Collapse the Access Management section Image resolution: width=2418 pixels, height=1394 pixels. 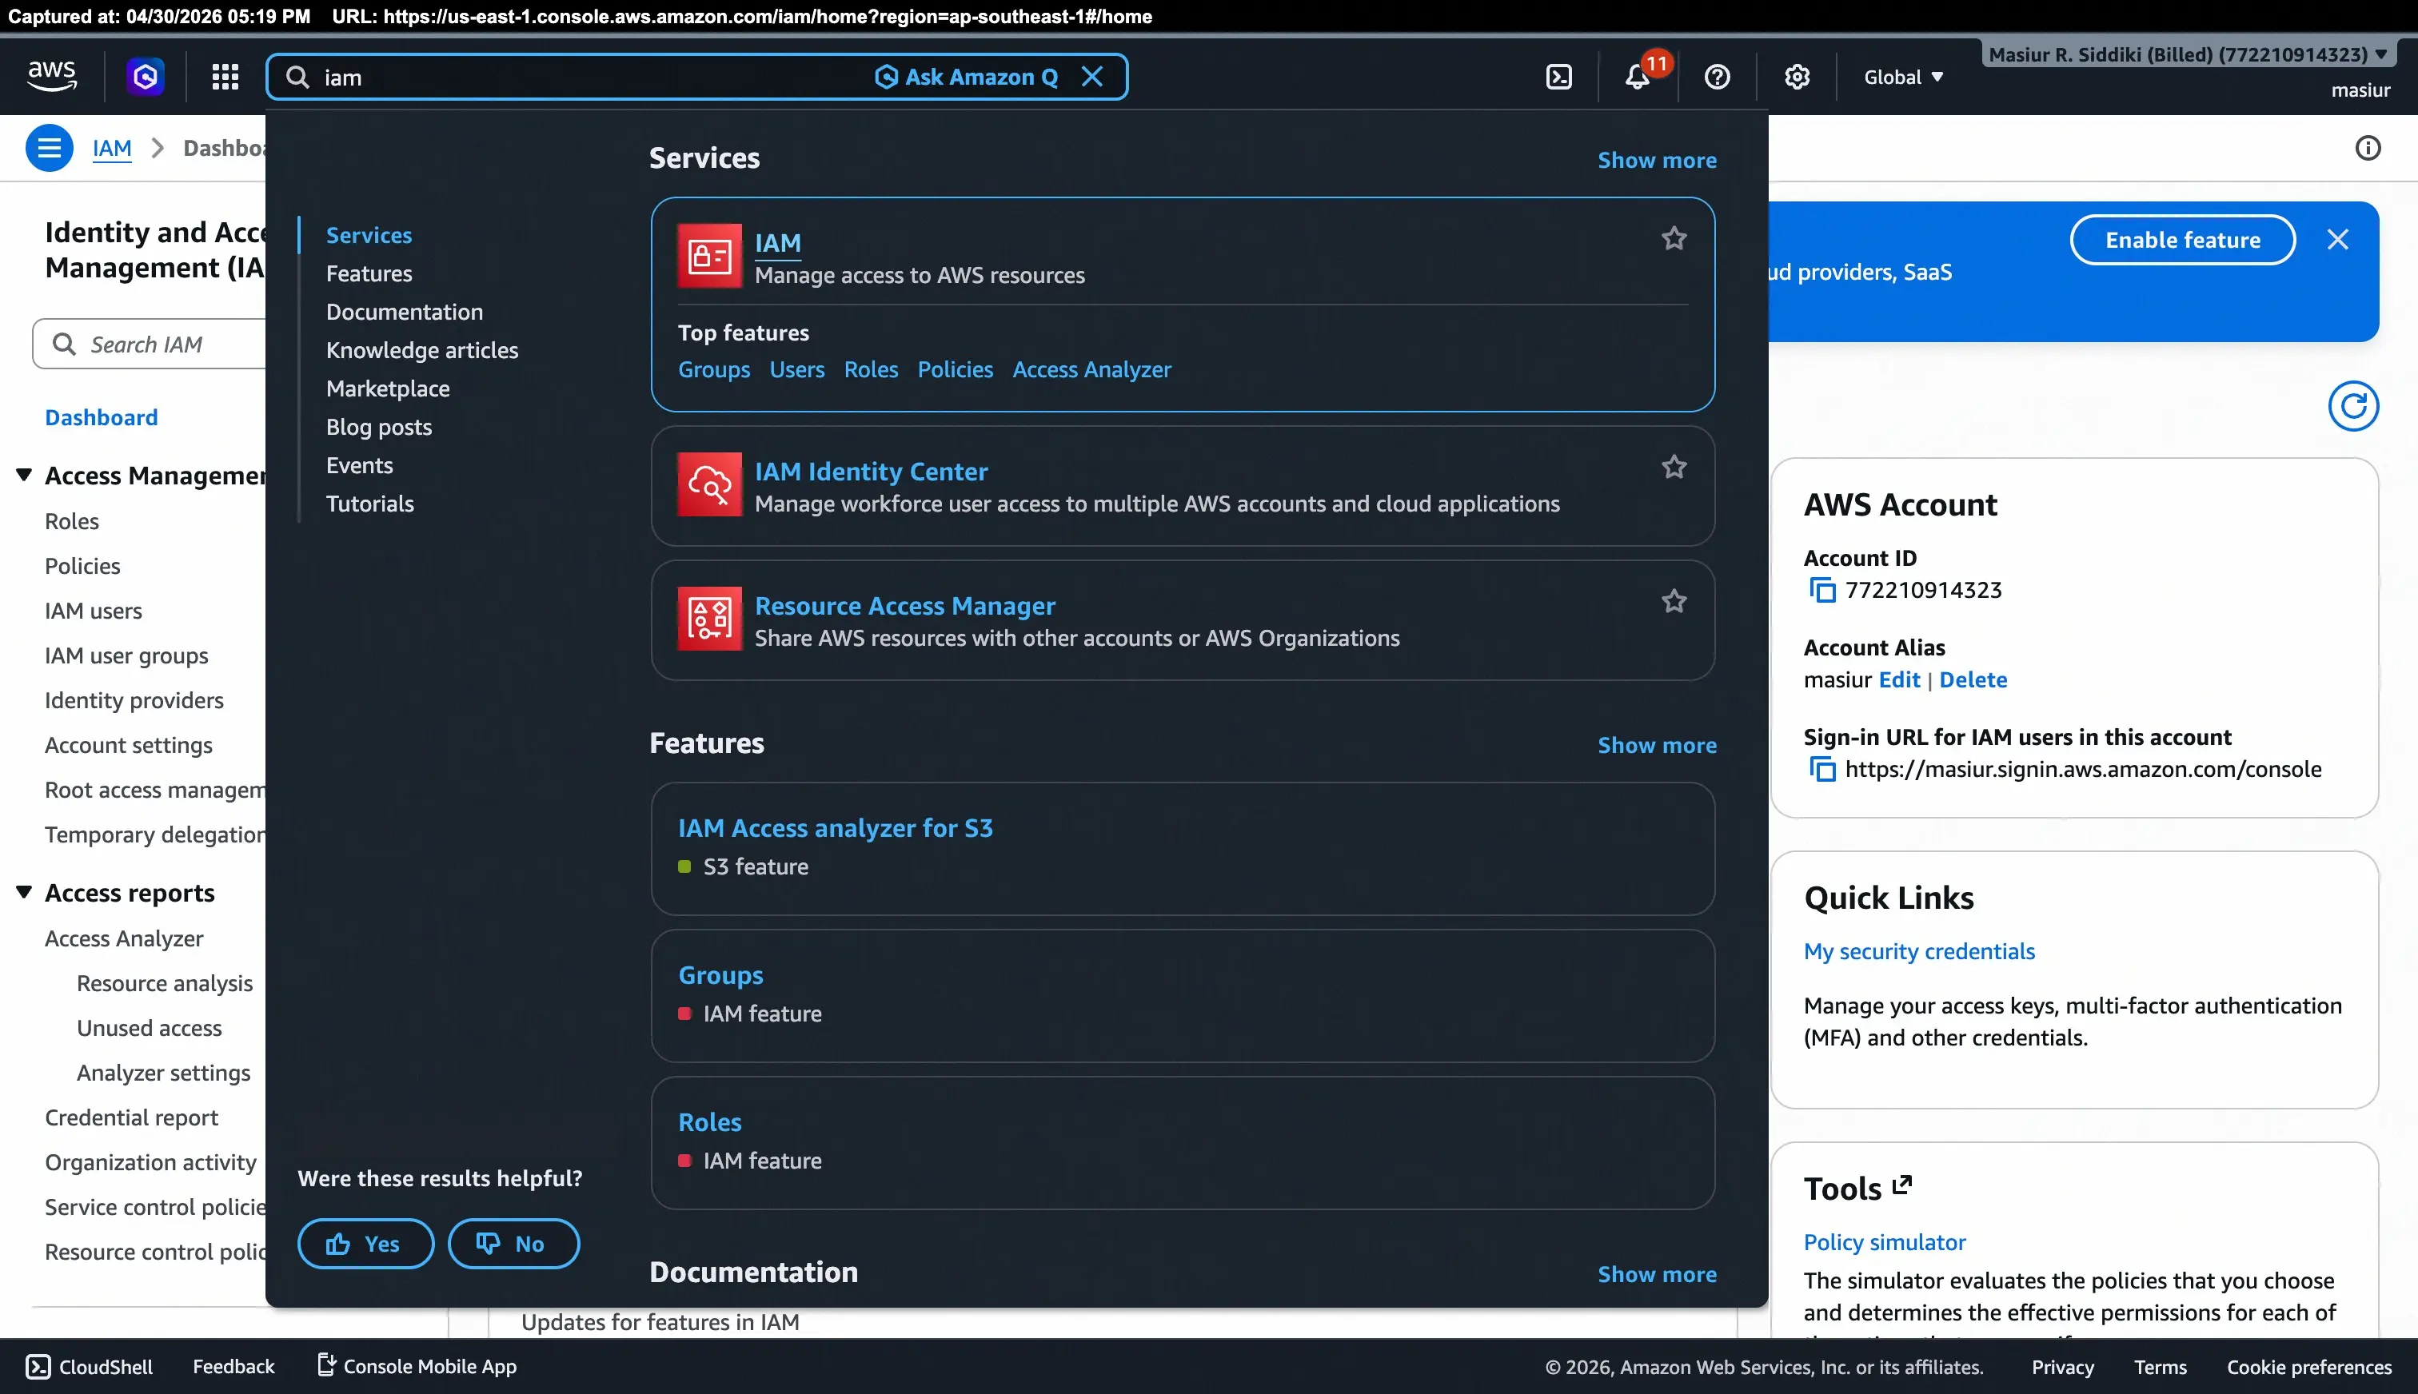[x=24, y=475]
